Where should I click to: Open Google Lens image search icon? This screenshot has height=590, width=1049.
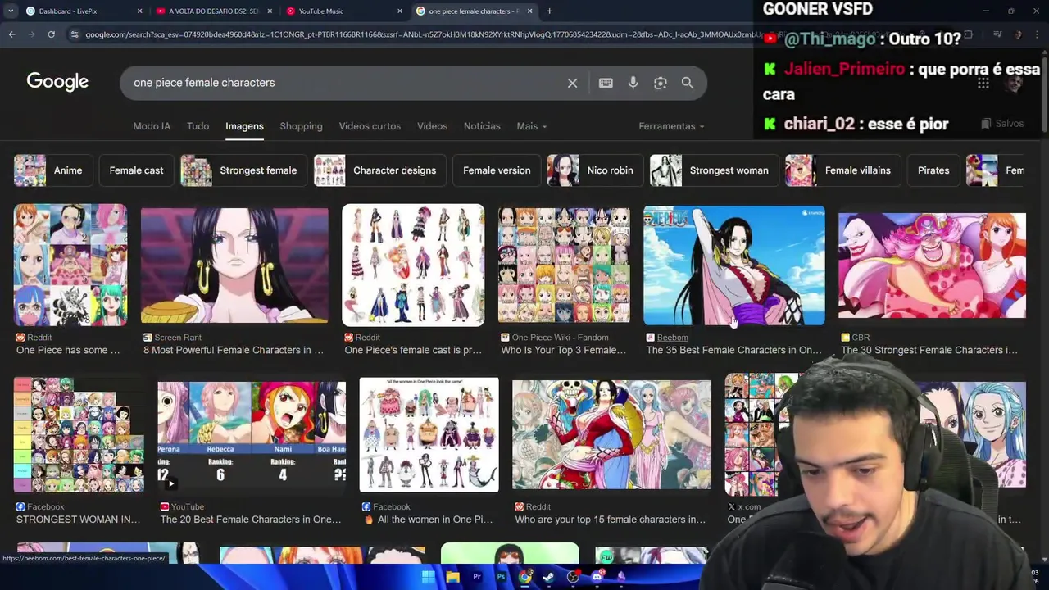pos(660,83)
